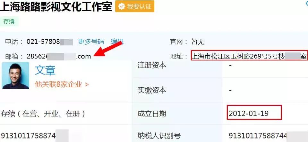Open 更多号码 link

coord(91,42)
